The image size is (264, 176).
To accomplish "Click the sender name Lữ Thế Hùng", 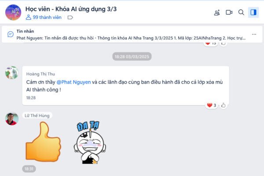I will tap(37, 116).
